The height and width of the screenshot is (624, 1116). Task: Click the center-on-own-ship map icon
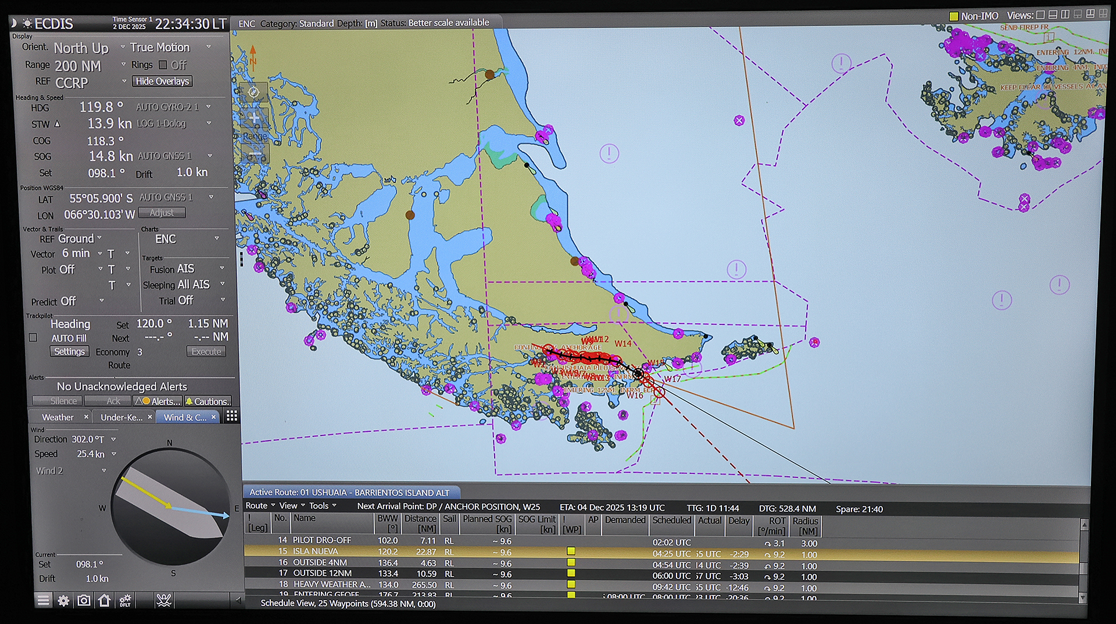click(253, 92)
